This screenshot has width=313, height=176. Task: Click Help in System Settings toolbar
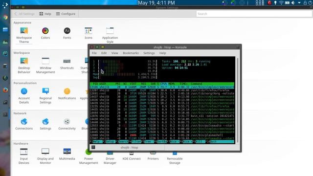tap(45, 14)
